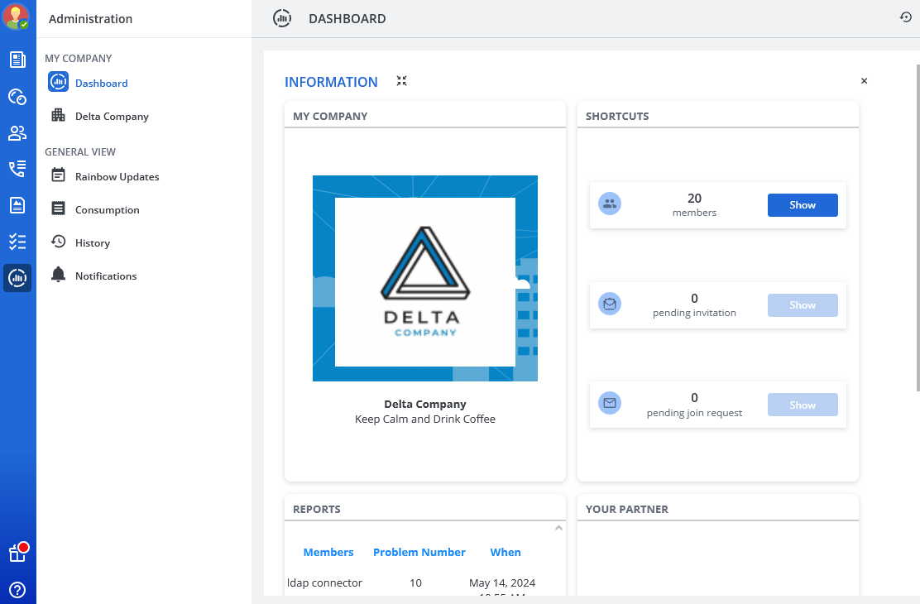
Task: Click the user avatar in the top-left corner
Action: click(16, 16)
